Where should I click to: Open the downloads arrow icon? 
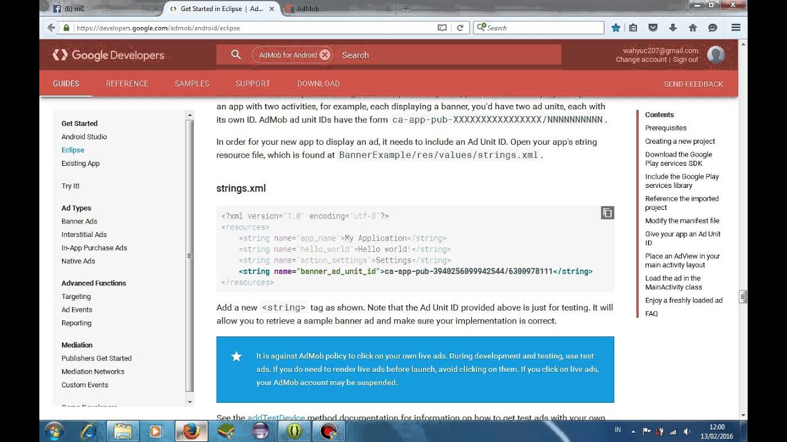[673, 28]
